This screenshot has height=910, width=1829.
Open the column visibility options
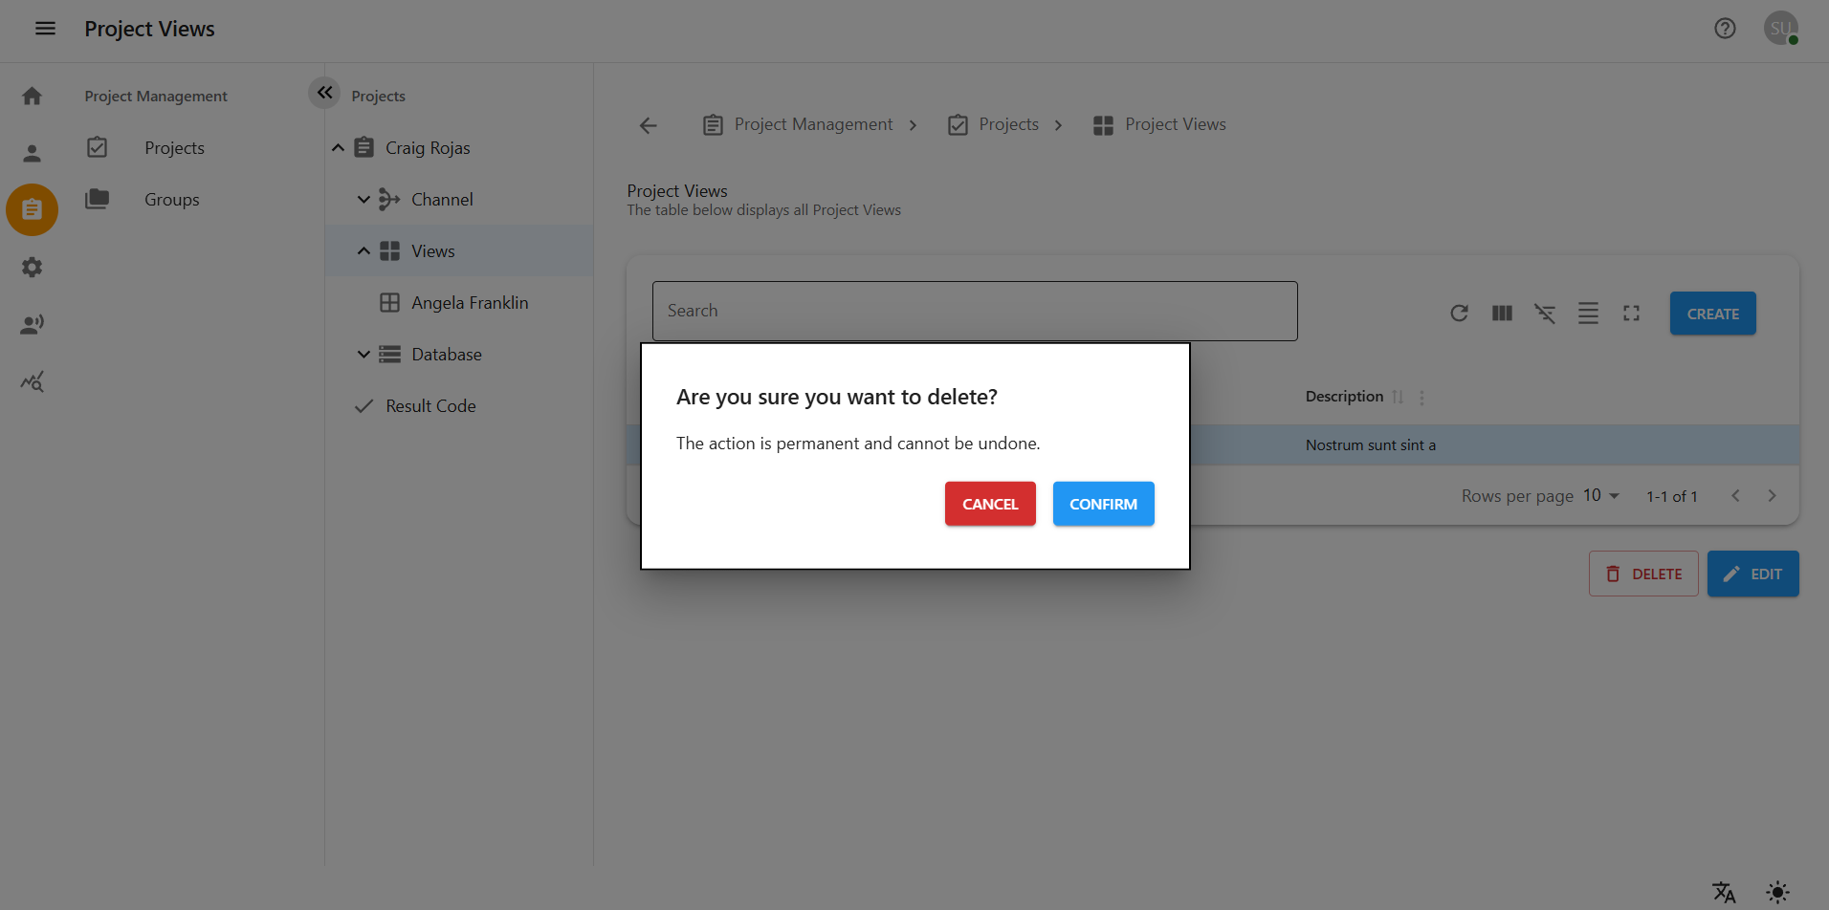pyautogui.click(x=1501, y=313)
